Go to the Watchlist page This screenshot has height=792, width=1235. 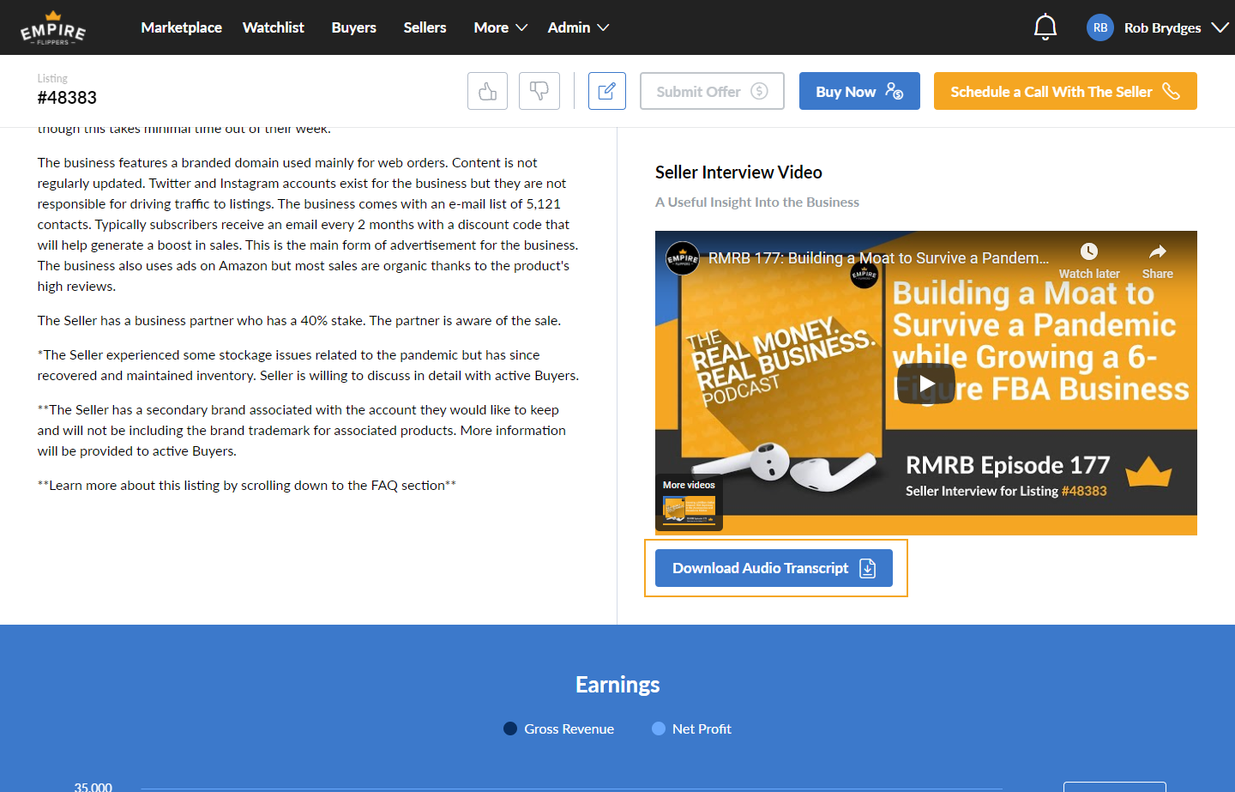point(273,27)
